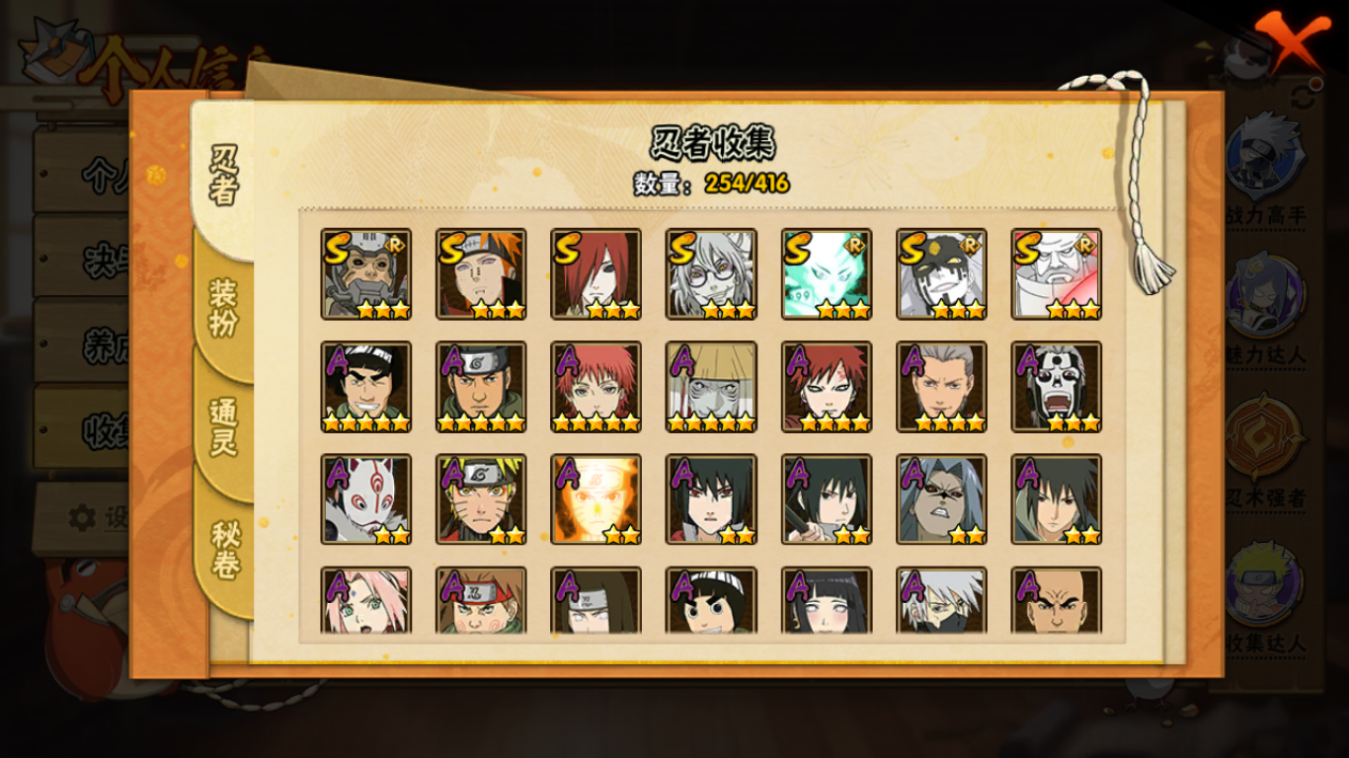Select the A-rank fox-masked Anbu ninja
Image resolution: width=1349 pixels, height=758 pixels.
pos(365,499)
